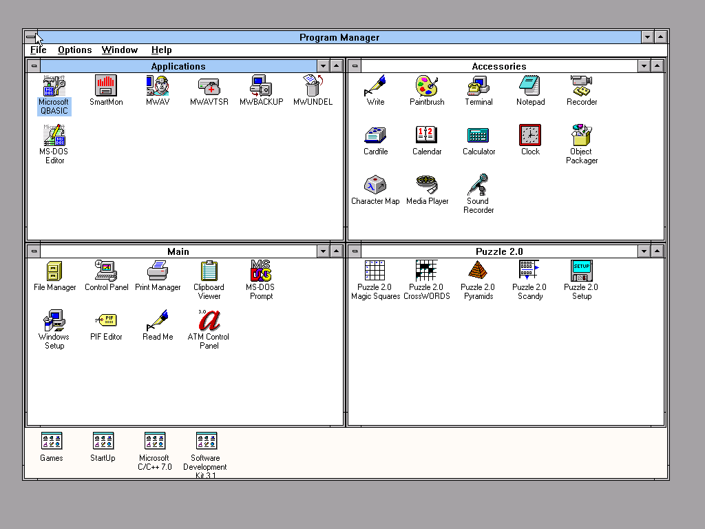The image size is (705, 529).
Task: Launch the Calculator accessory
Action: point(478,136)
